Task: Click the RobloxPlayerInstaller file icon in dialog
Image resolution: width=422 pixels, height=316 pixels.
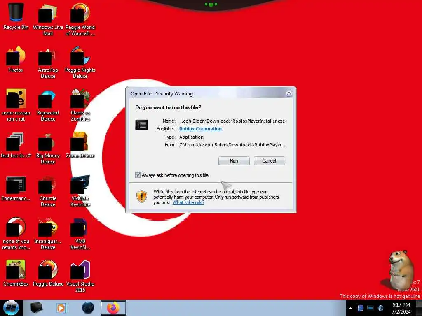Action: point(142,125)
